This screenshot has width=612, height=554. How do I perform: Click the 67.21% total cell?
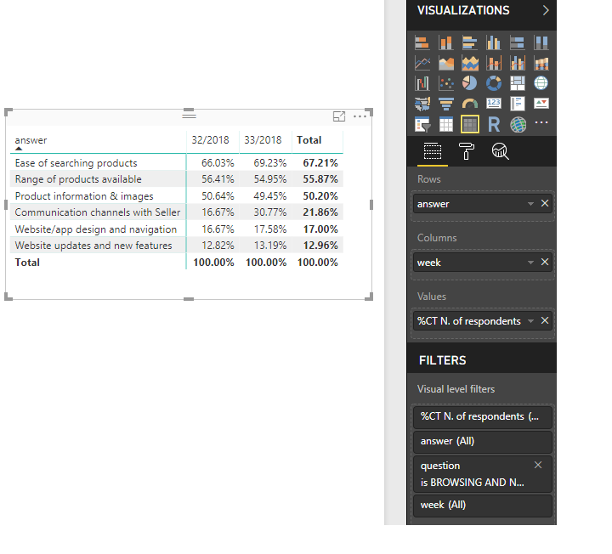point(320,162)
